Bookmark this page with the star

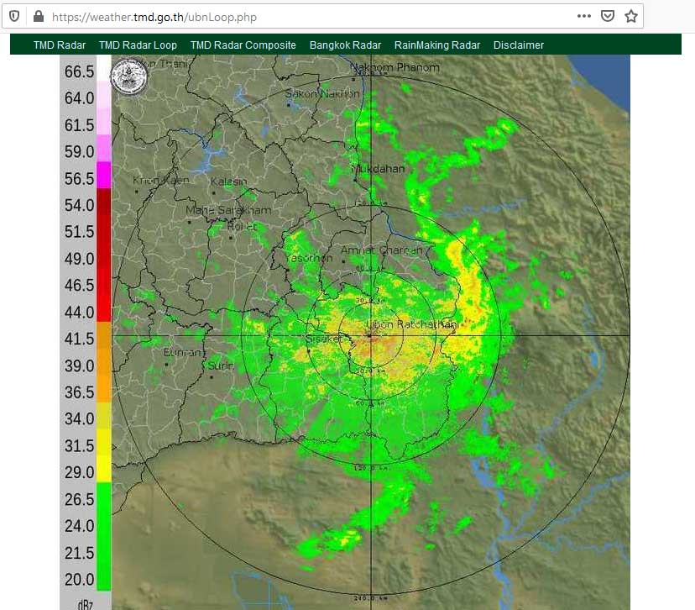(x=631, y=17)
